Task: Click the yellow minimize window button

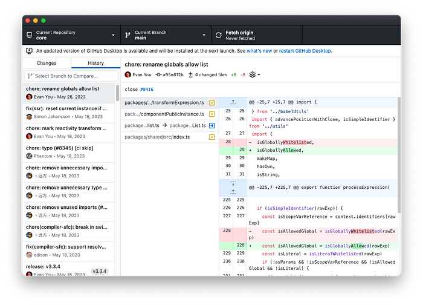Action: (x=35, y=21)
